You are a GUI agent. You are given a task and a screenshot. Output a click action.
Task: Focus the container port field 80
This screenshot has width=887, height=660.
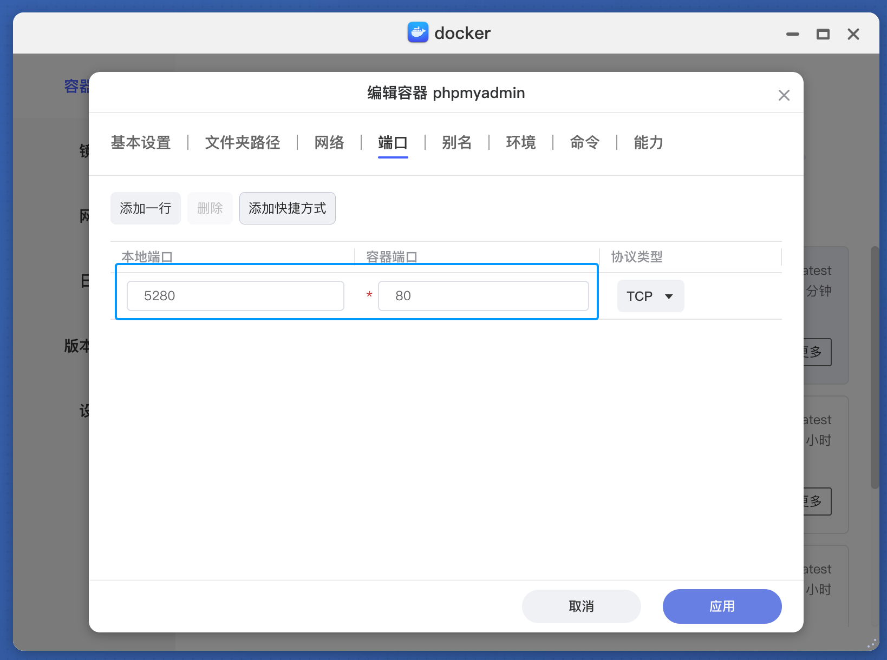(484, 296)
